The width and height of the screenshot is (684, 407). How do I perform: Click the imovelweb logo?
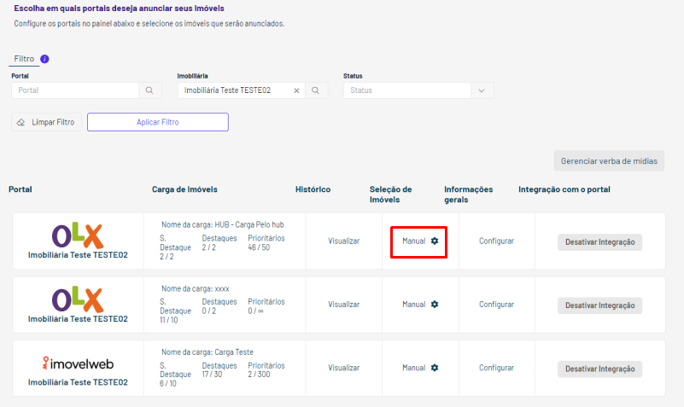point(78,363)
